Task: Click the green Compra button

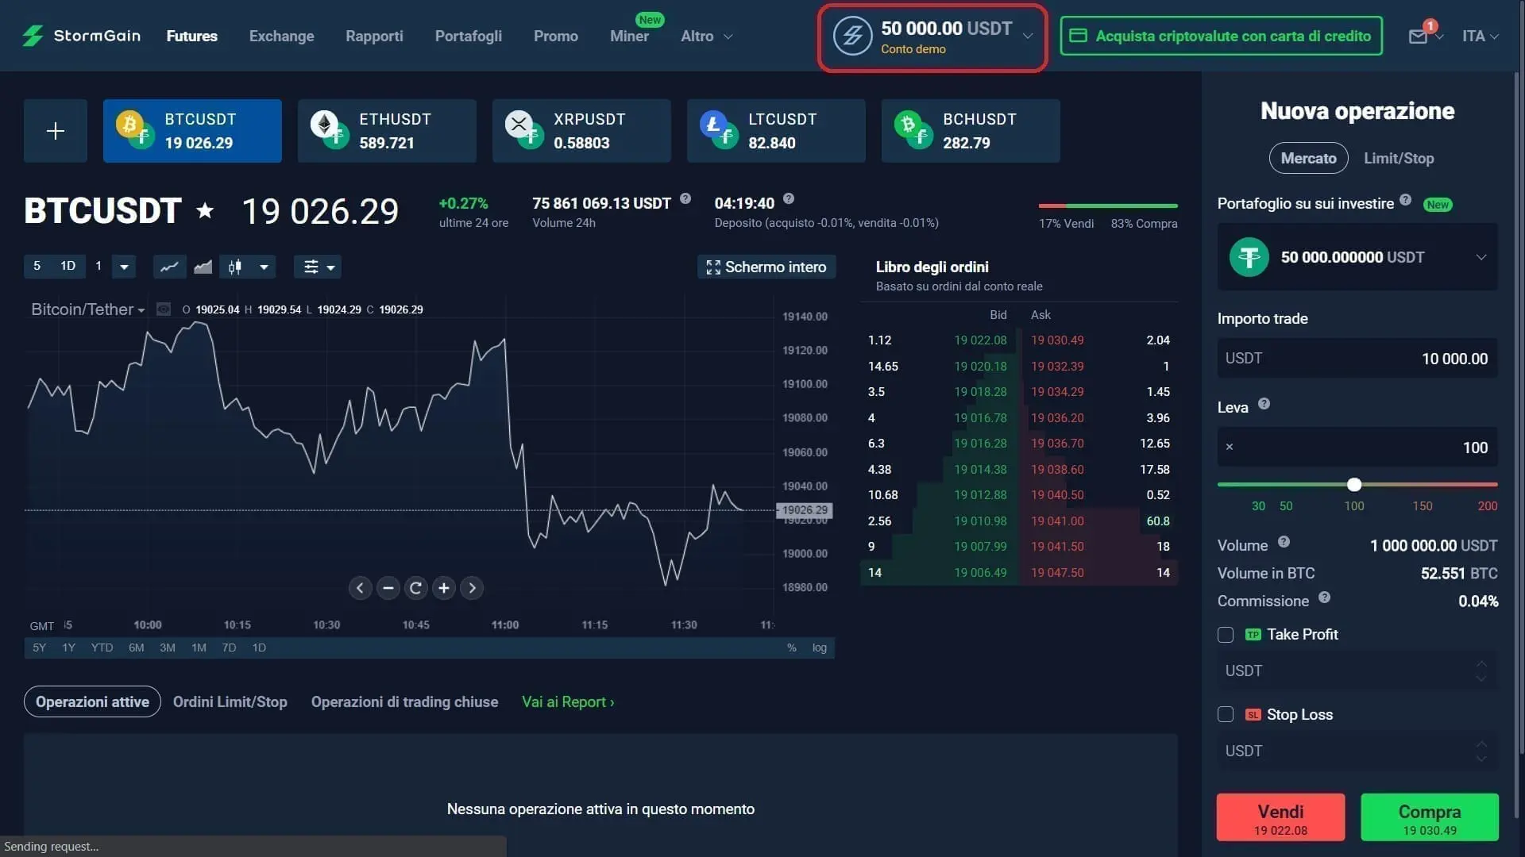Action: pyautogui.click(x=1428, y=817)
